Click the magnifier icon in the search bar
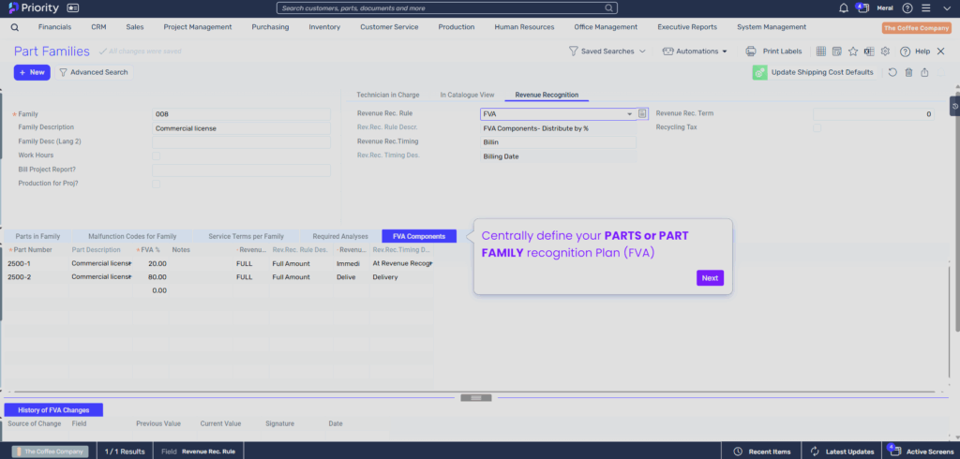 pos(608,7)
